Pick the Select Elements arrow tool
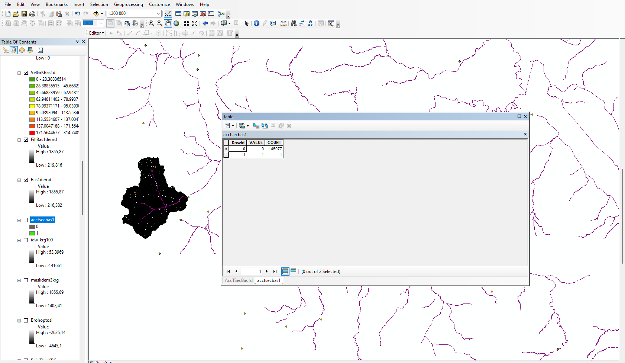Viewport: 625px width, 363px height. pos(246,23)
